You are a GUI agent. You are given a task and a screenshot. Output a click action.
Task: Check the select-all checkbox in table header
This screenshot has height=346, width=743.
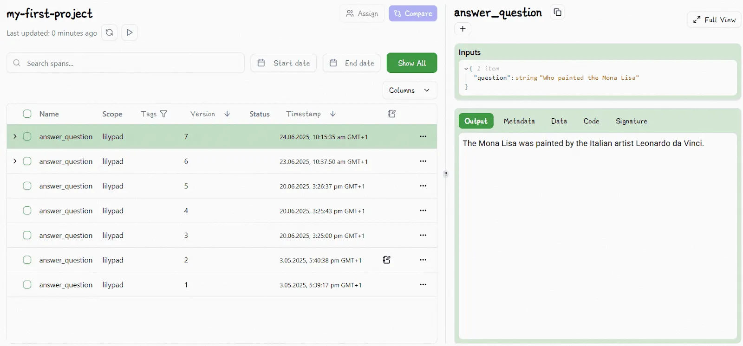(27, 114)
